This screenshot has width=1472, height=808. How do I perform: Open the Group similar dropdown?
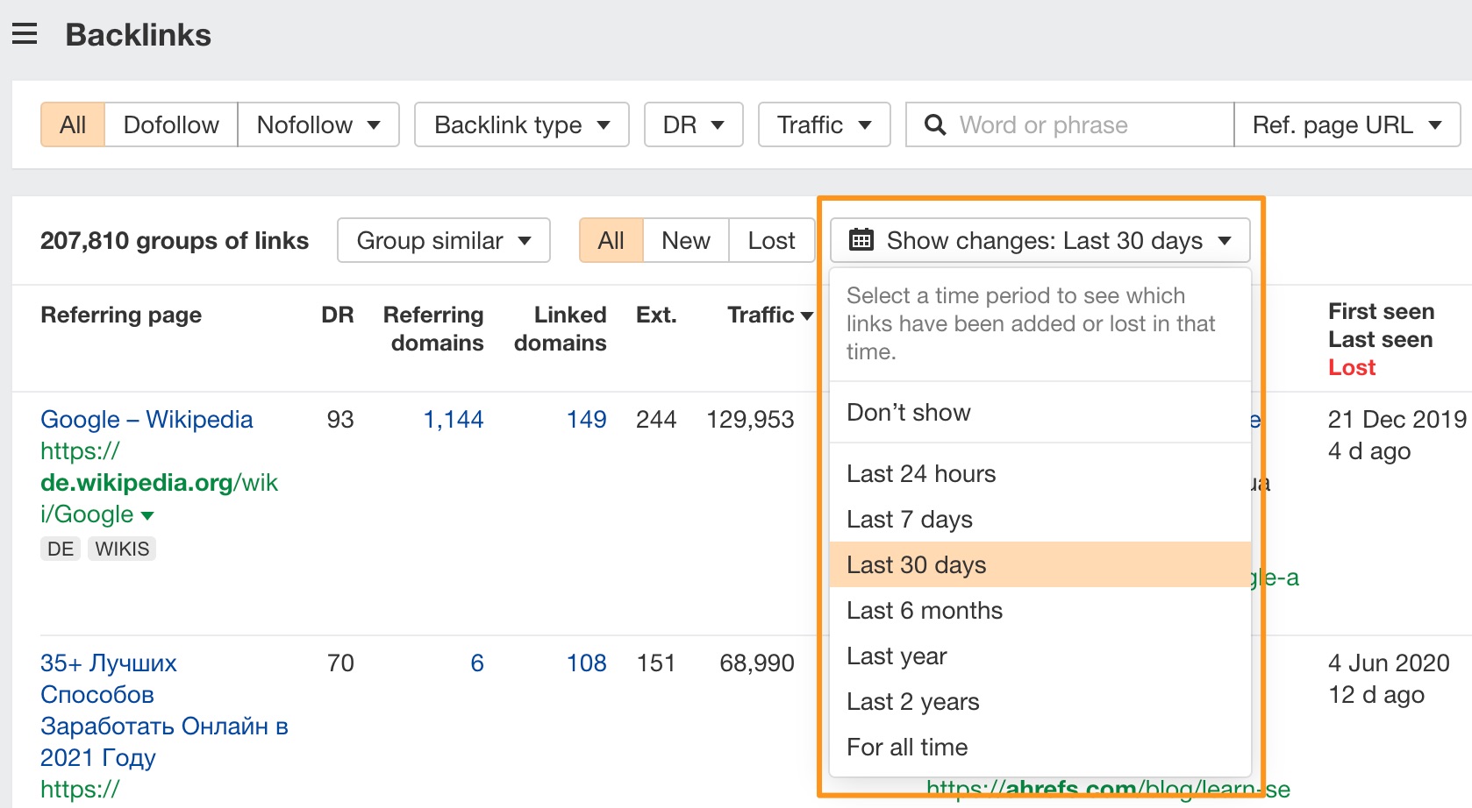pos(443,241)
